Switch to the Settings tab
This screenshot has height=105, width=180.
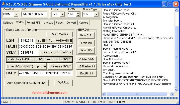coord(8,23)
